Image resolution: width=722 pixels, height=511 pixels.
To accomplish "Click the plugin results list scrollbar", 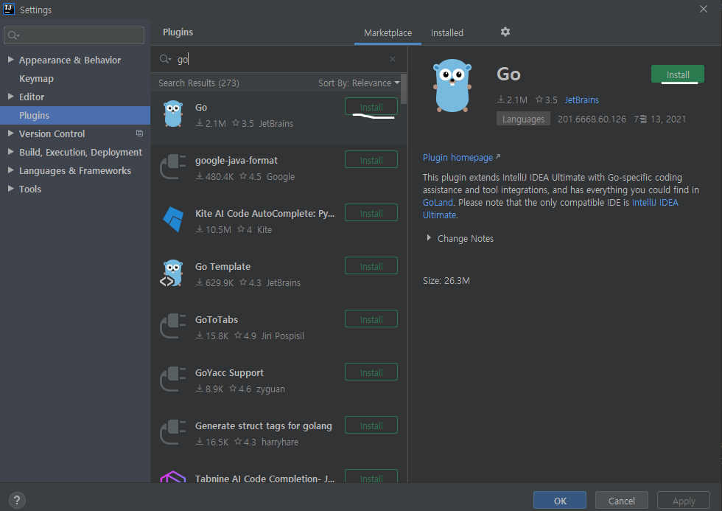I will (x=404, y=89).
